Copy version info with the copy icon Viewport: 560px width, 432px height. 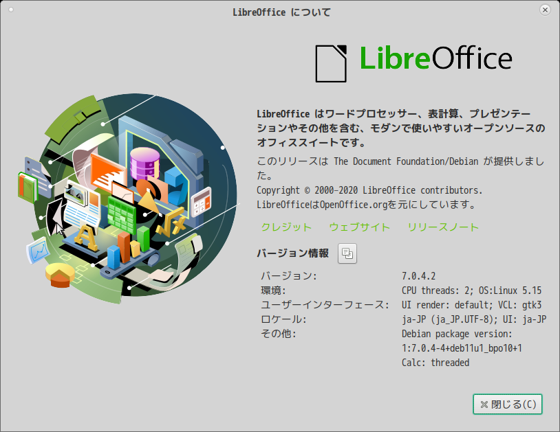pyautogui.click(x=347, y=253)
